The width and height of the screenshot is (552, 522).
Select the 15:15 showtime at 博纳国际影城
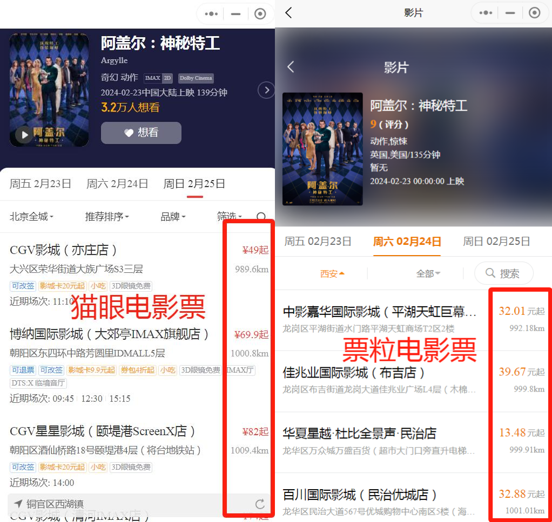point(120,399)
